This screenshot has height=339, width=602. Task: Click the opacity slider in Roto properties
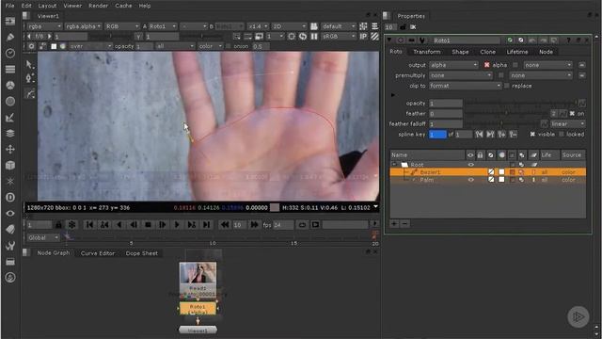click(521, 103)
